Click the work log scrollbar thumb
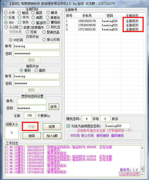 pos(142,169)
